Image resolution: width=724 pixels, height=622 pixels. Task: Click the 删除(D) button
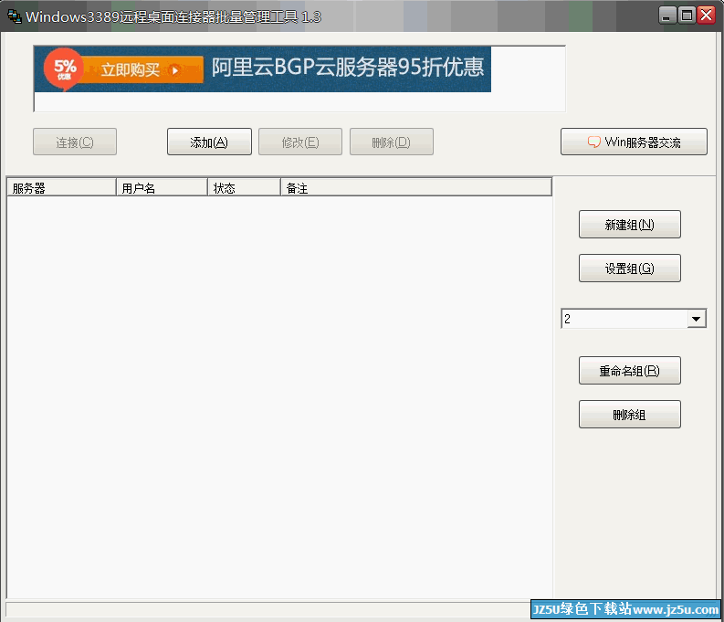pos(391,142)
